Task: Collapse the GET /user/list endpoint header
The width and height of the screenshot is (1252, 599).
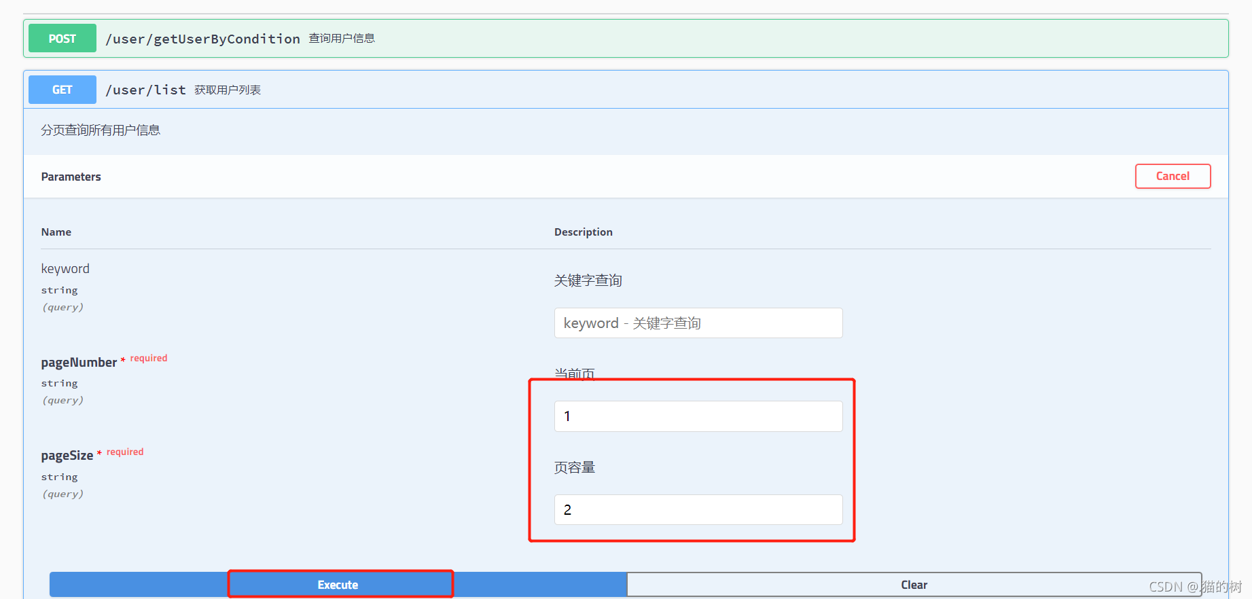Action: (626, 90)
